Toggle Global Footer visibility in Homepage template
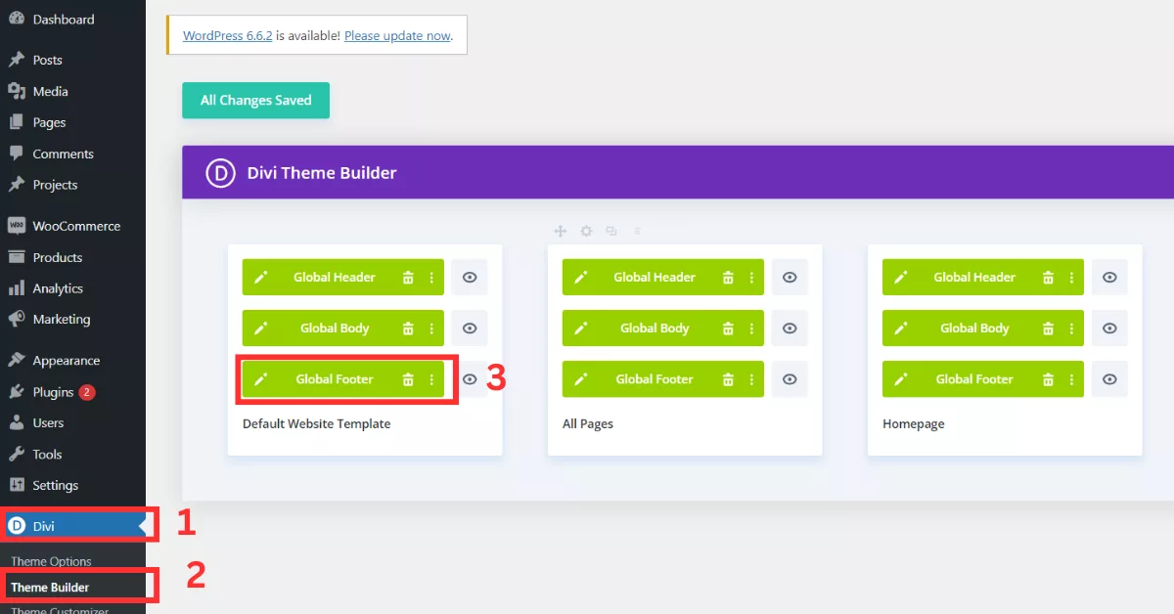Viewport: 1174px width, 614px height. [1109, 379]
